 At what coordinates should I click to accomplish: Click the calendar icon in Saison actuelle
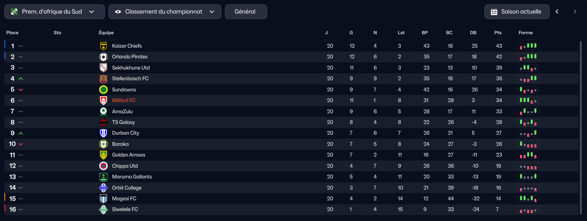(x=494, y=12)
